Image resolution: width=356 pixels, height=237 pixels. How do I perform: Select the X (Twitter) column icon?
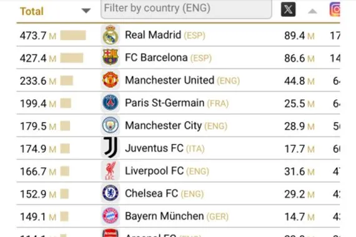point(288,9)
